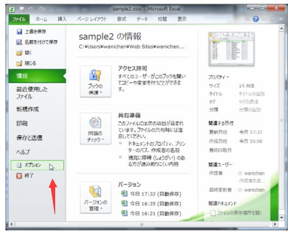Select 情報 in Backstage sidebar
The height and width of the screenshot is (232, 290).
37,76
